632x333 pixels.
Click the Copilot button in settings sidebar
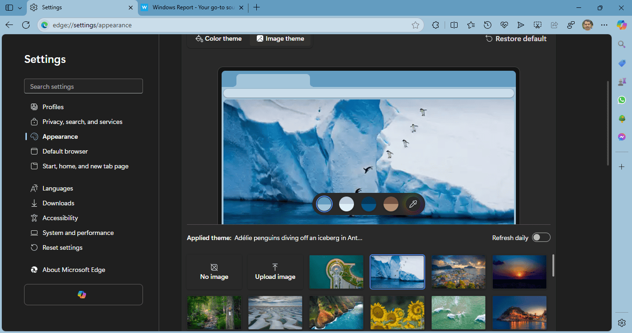point(83,295)
